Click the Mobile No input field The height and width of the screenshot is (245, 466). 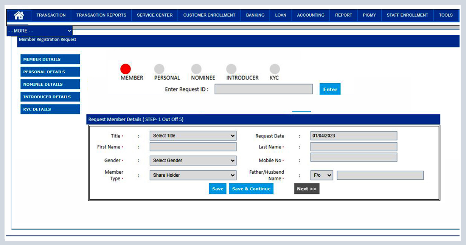pos(353,157)
